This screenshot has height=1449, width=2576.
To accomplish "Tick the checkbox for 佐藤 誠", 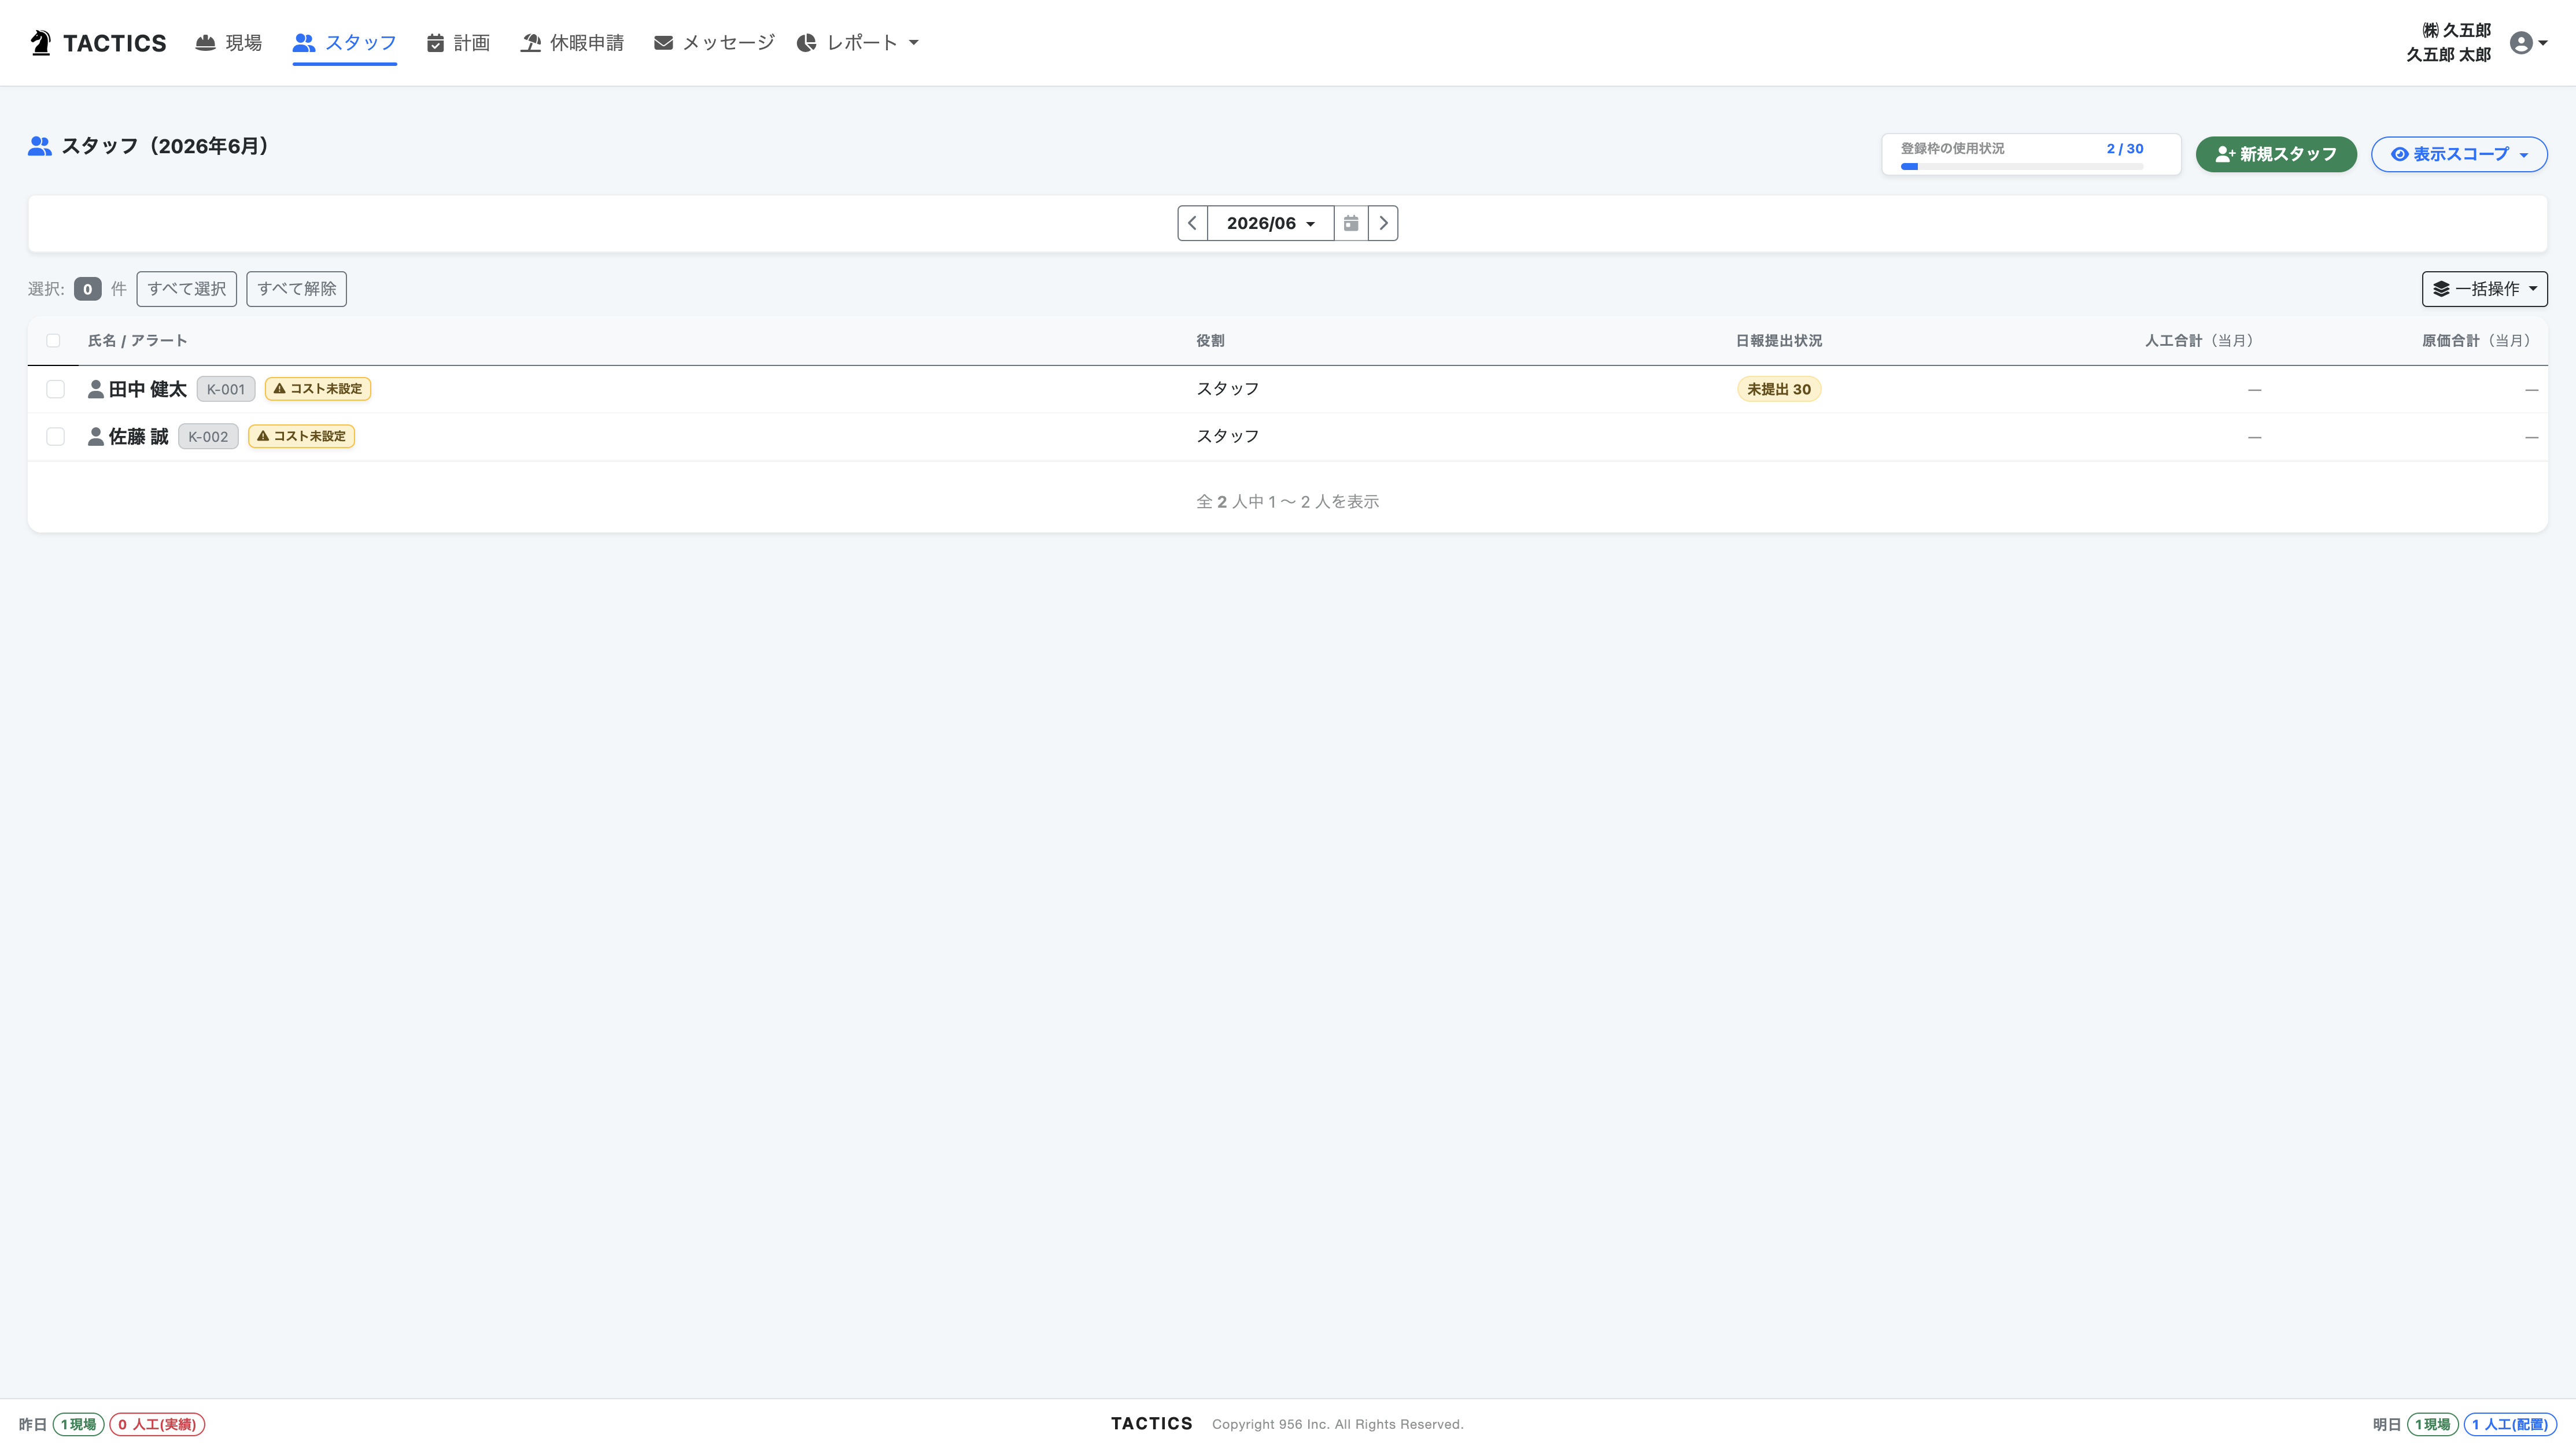I will coord(55,436).
